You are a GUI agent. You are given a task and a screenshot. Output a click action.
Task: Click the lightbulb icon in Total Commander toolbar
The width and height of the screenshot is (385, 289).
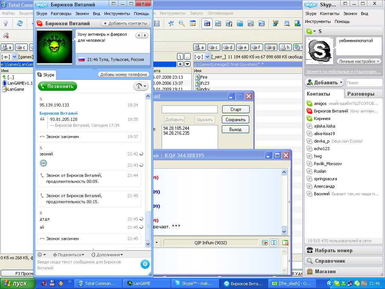tap(6, 23)
